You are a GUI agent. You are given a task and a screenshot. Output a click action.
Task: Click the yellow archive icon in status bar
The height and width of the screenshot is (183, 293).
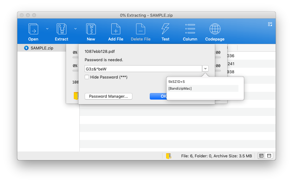(169, 156)
